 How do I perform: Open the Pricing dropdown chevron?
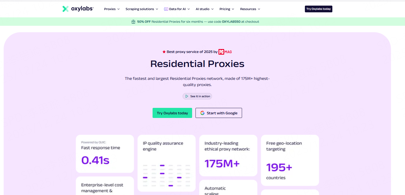233,9
